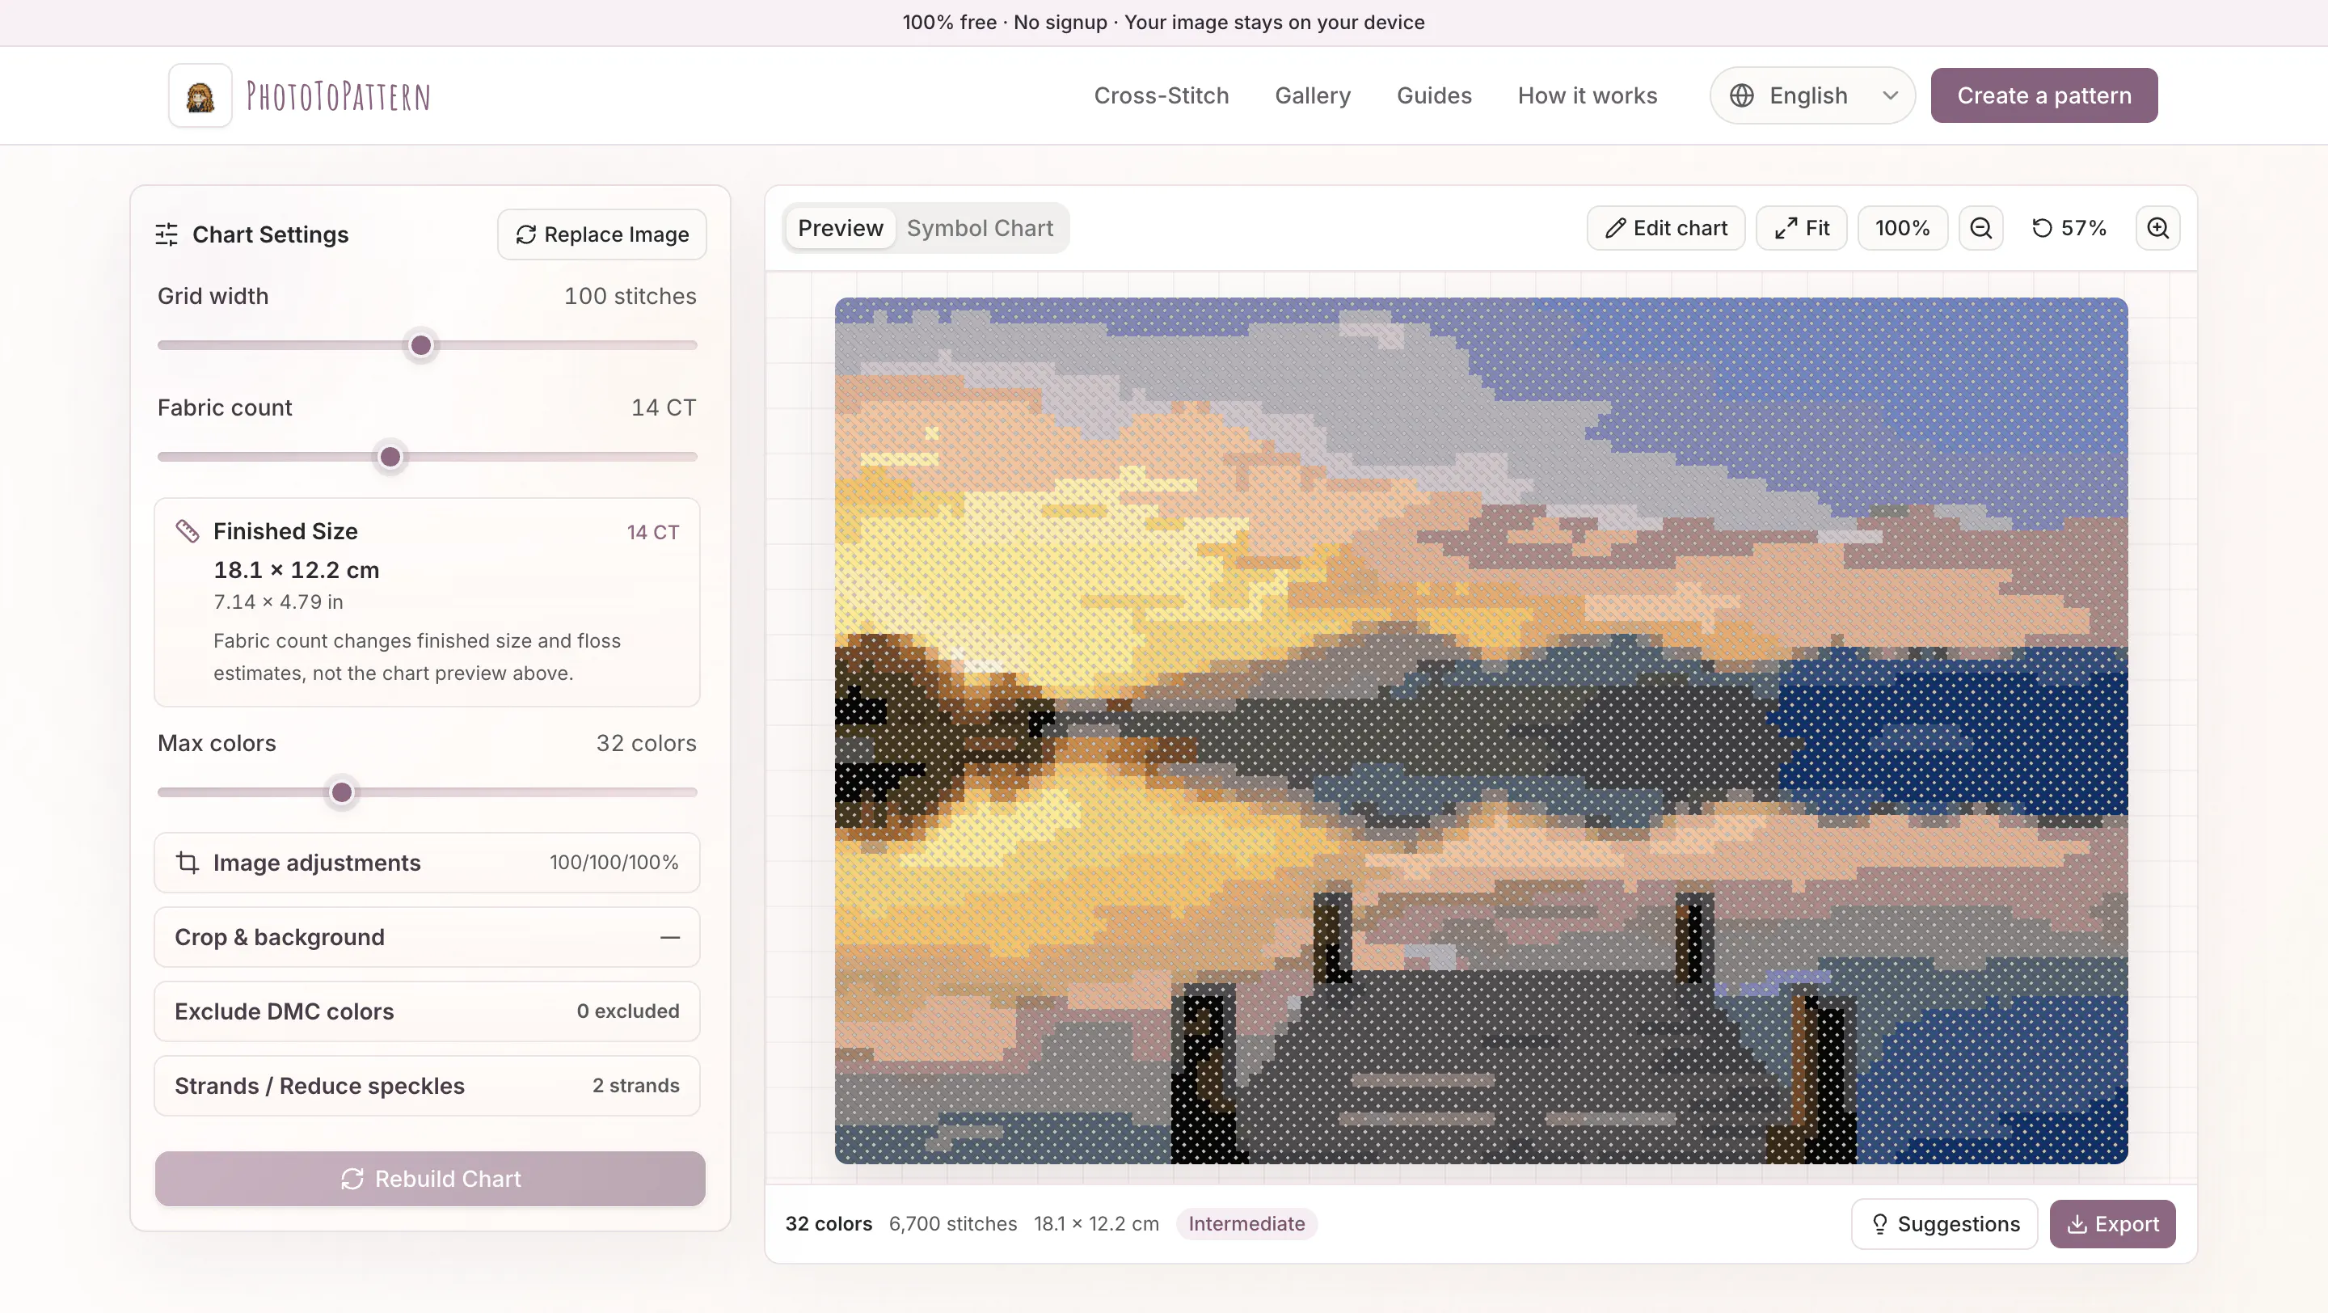This screenshot has width=2328, height=1313.
Task: Set zoom to 100%
Action: [x=1902, y=228]
